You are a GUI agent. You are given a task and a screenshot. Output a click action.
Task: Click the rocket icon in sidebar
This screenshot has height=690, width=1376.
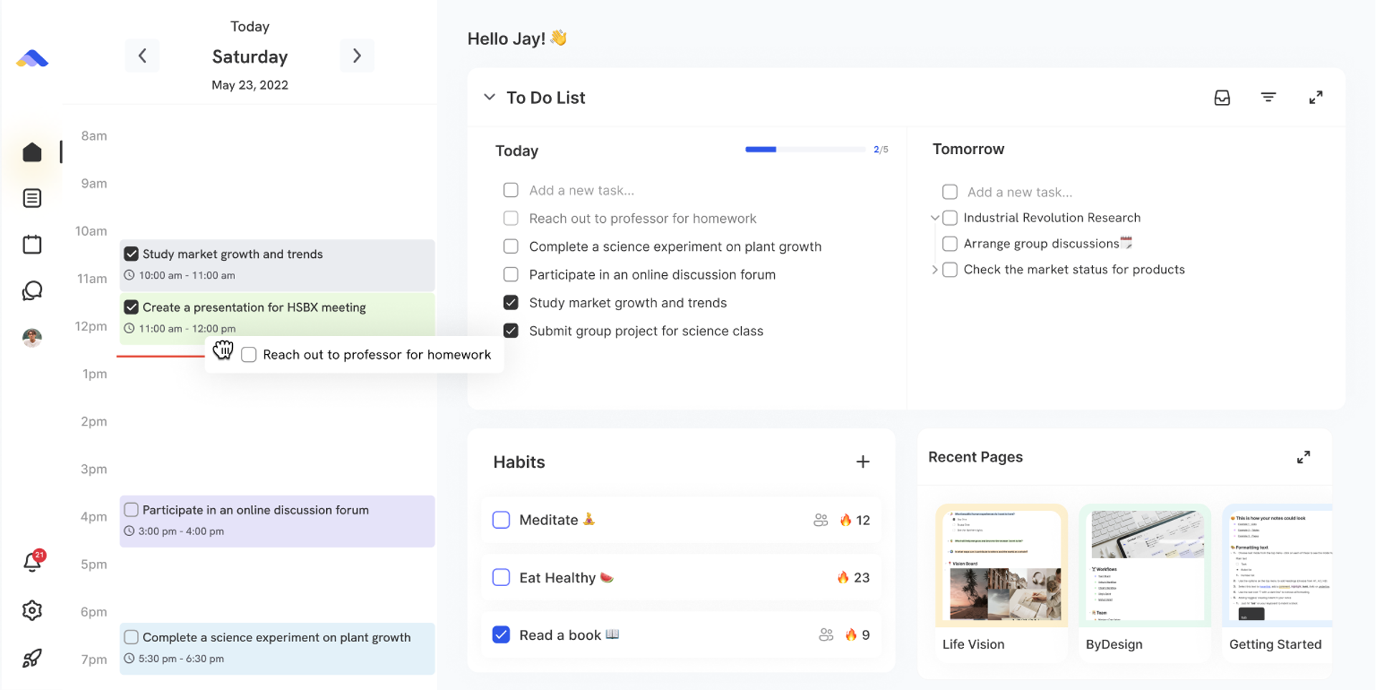click(x=32, y=658)
